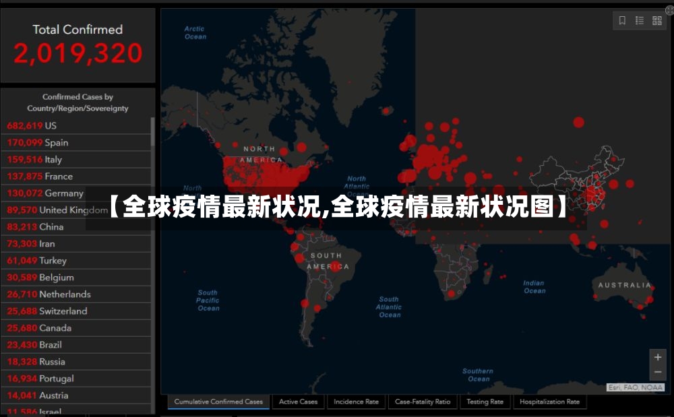Pick the Canada row with 25,680
The image size is (674, 417).
tap(76, 328)
